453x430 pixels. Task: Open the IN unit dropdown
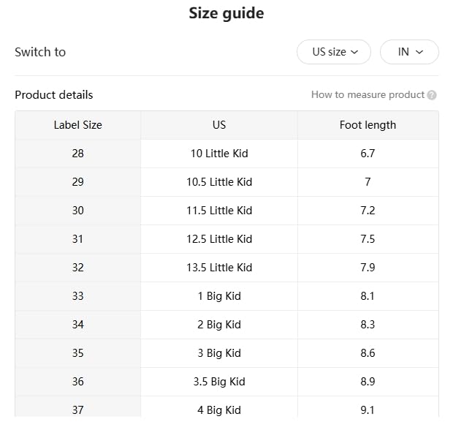point(409,52)
